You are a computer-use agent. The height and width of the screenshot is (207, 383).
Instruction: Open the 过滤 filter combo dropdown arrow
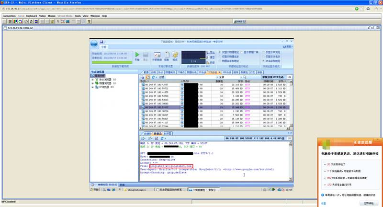(217, 77)
